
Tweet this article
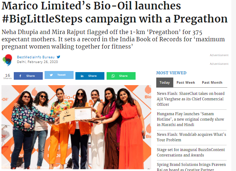coord(59,75)
